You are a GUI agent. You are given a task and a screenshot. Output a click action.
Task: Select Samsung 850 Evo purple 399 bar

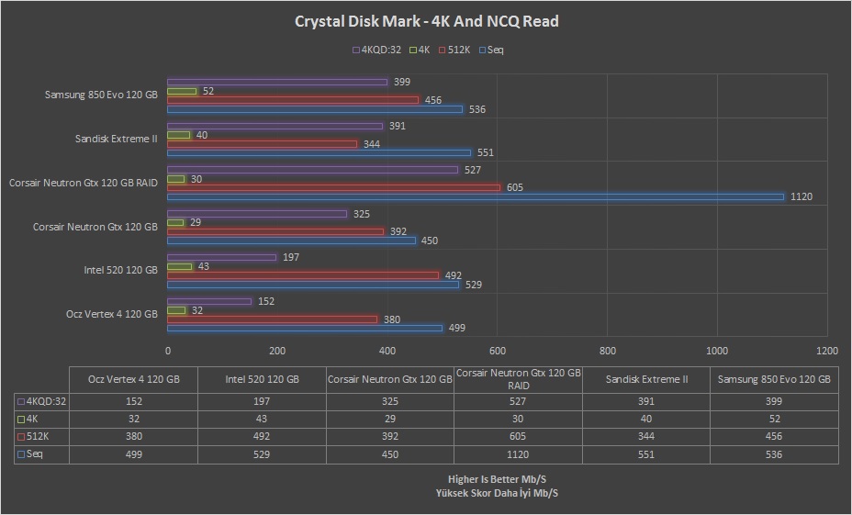point(277,82)
